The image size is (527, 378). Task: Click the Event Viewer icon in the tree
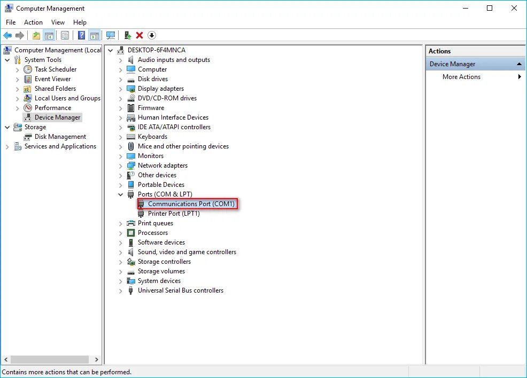pos(28,79)
